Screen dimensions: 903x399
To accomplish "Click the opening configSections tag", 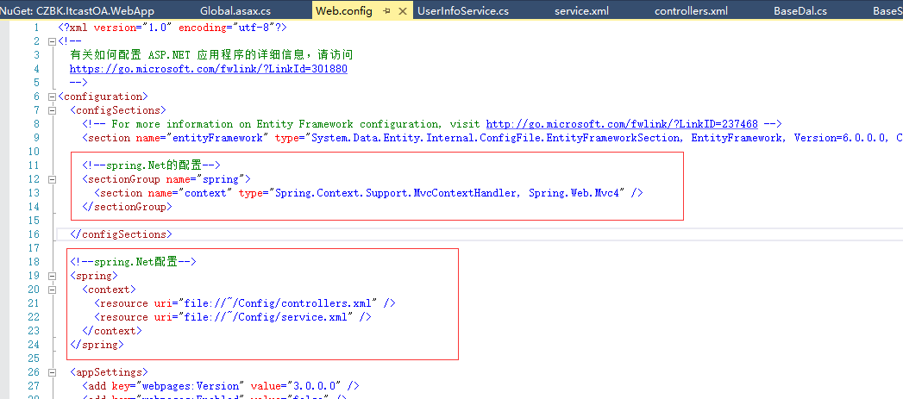I will [x=118, y=110].
